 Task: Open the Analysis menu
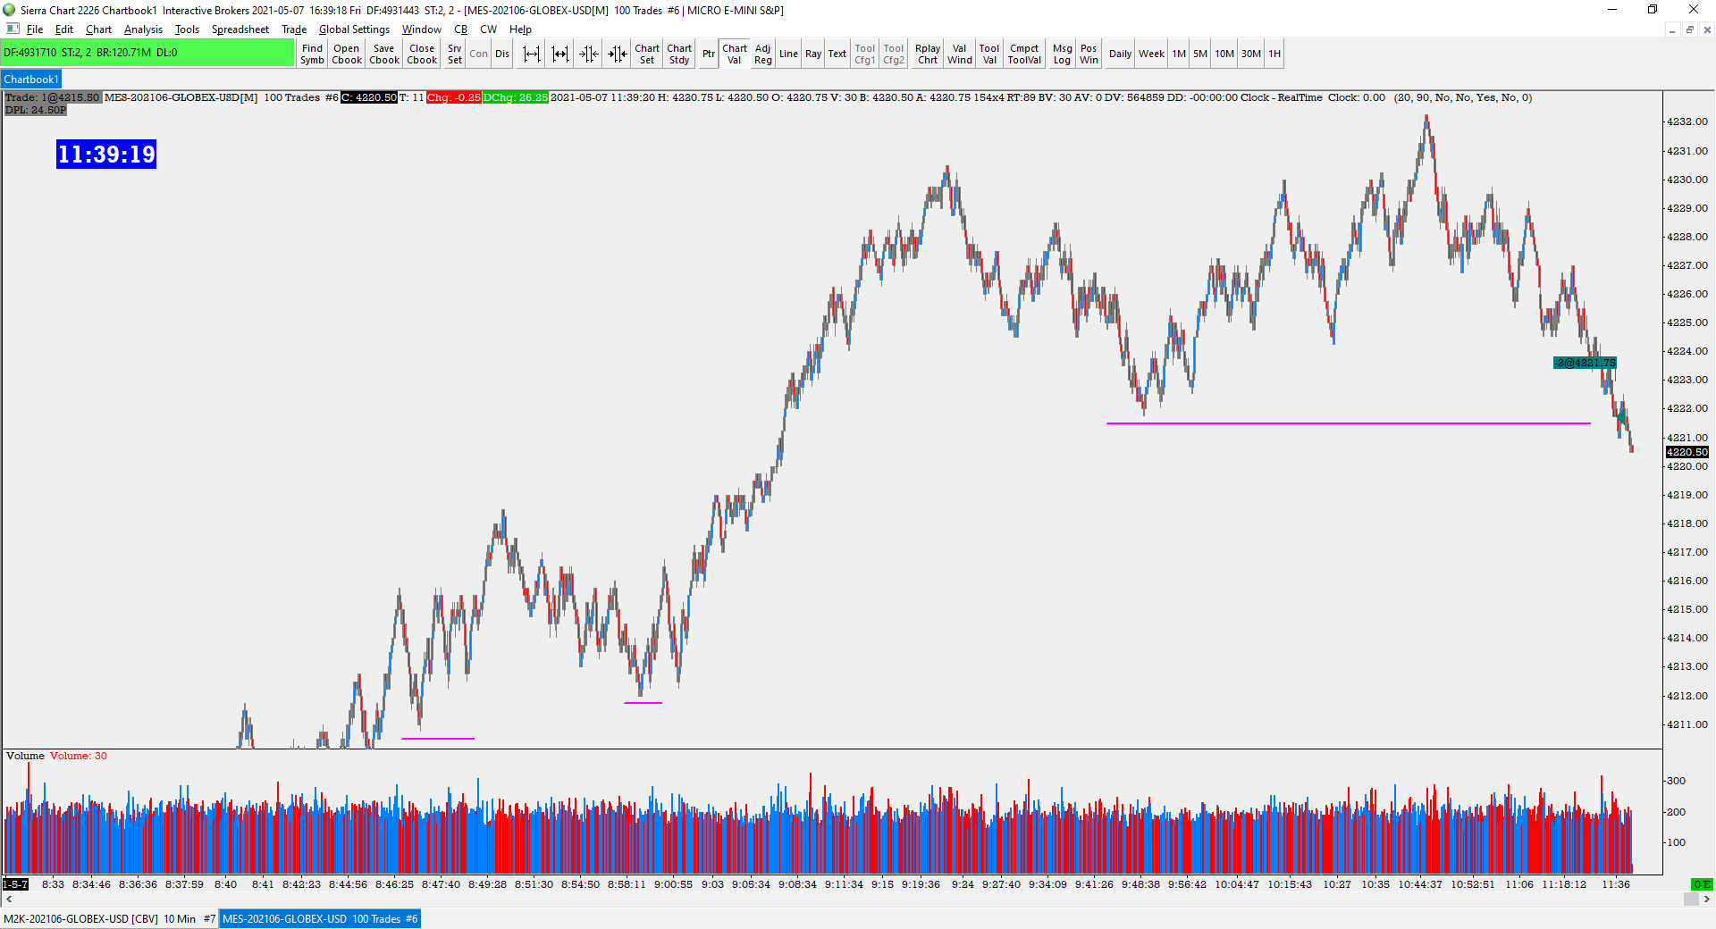143,29
